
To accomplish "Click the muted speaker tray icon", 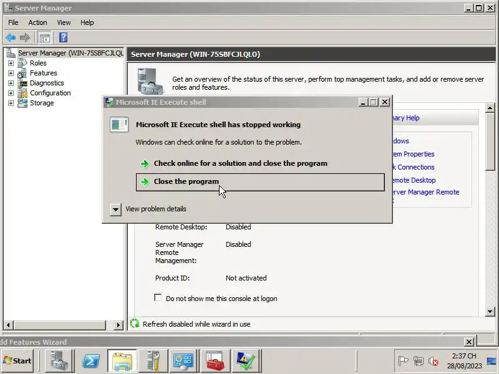I will (x=434, y=362).
